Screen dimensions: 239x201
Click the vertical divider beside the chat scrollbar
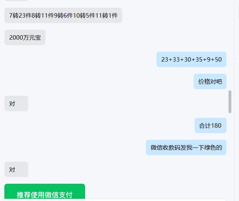tap(234, 100)
